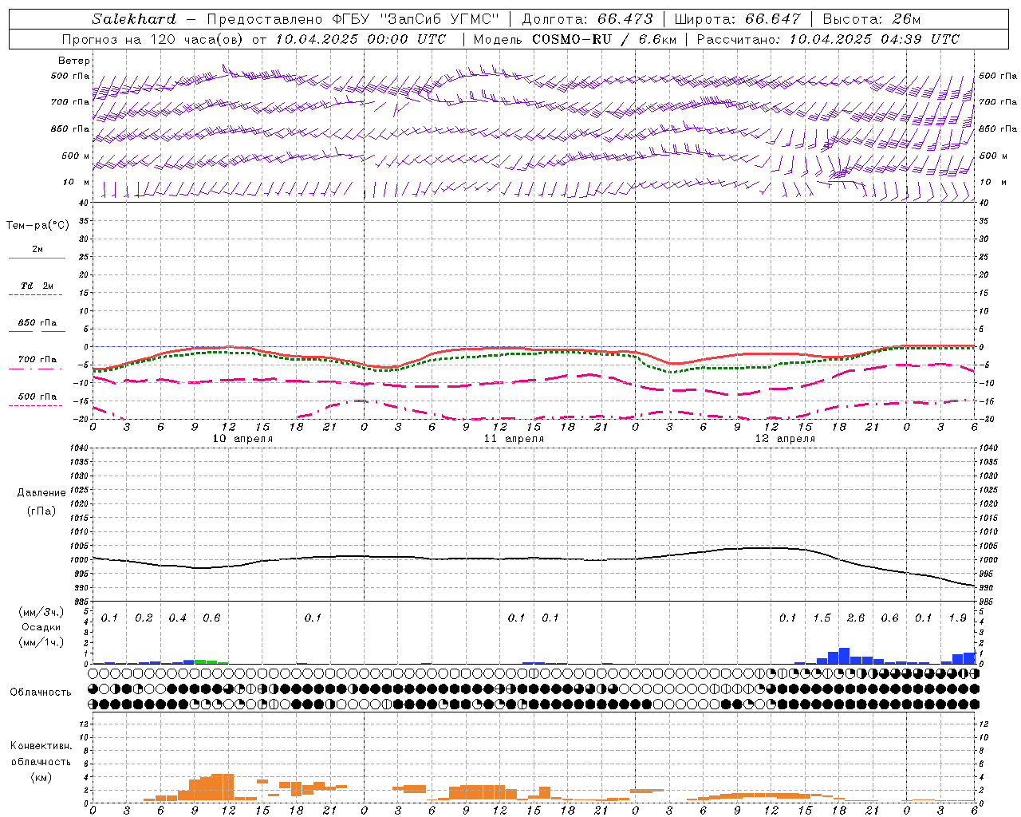Click the 1.5 precipitation total

tap(822, 618)
